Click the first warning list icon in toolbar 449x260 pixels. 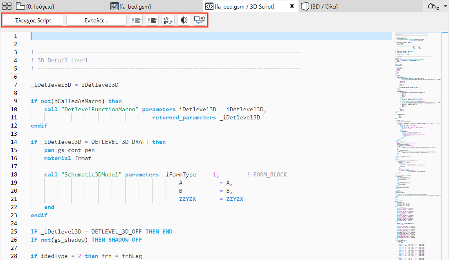click(x=136, y=20)
